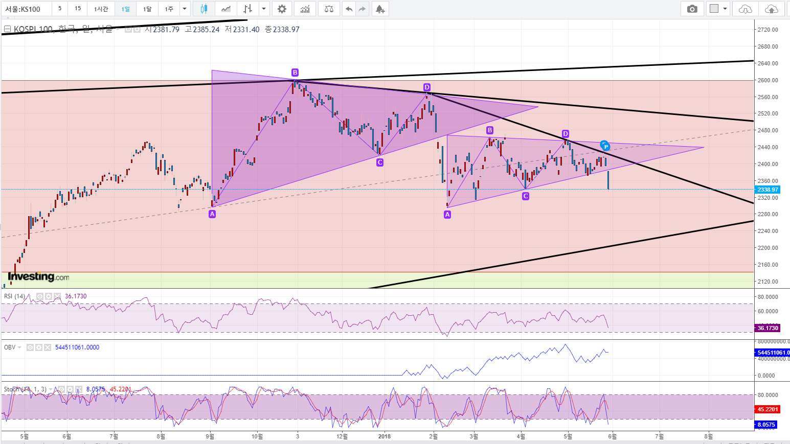Open the Stoch legend dropdown arrow

click(x=51, y=389)
